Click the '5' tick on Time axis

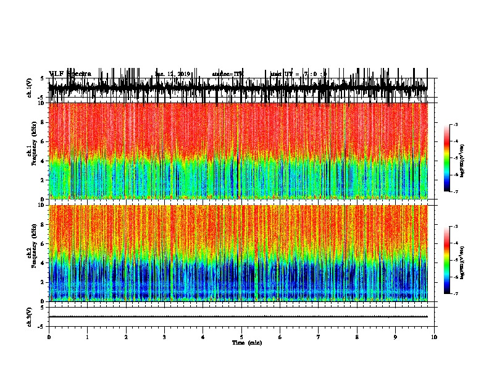tap(241, 337)
